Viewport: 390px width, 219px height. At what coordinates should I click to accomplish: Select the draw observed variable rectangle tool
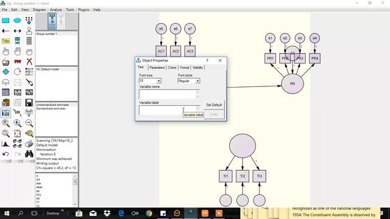click(x=5, y=20)
